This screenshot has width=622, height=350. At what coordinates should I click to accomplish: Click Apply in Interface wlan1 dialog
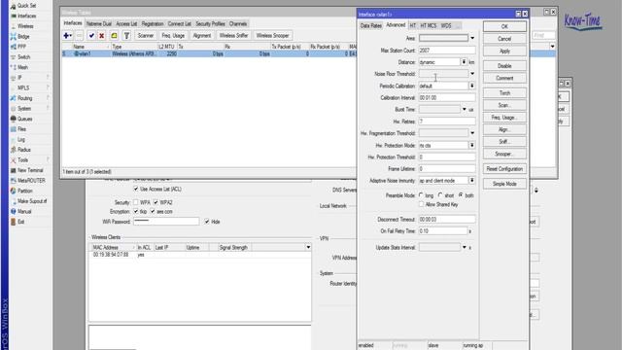[504, 52]
